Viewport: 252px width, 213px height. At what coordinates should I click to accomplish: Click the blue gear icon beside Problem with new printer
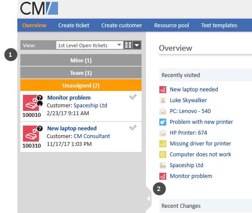pyautogui.click(x=163, y=122)
